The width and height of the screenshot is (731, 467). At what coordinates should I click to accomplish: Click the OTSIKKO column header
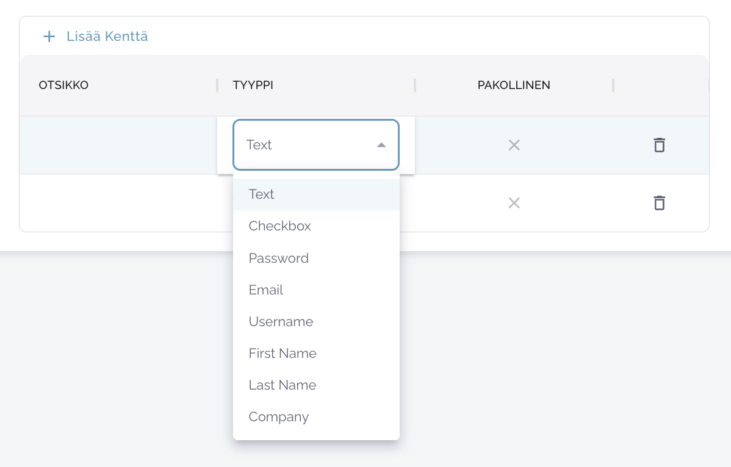(63, 85)
